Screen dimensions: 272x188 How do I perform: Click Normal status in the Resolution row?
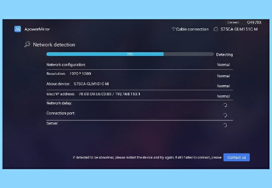(223, 76)
